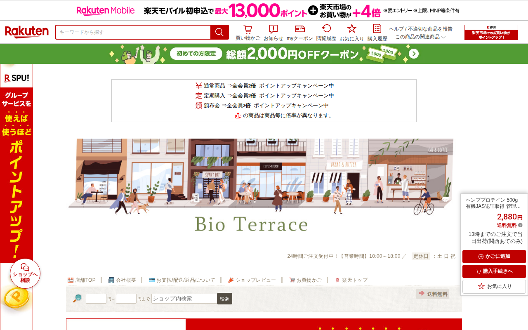Click the info icon next to 送料無料
Viewport: 528px width, 330px height.
point(520,225)
